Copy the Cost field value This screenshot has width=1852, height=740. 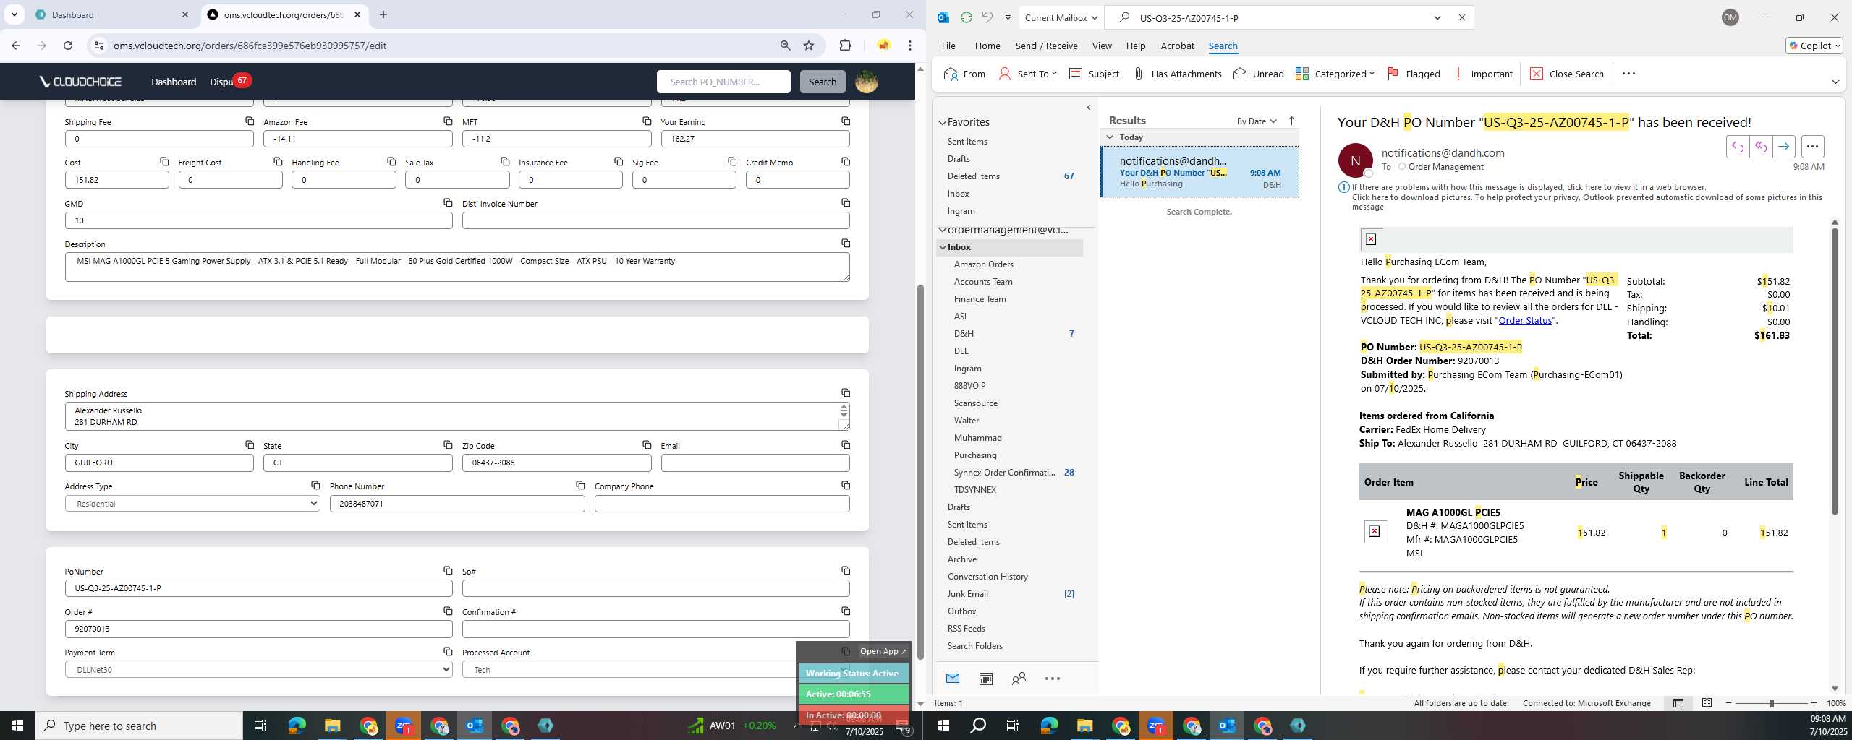[164, 161]
